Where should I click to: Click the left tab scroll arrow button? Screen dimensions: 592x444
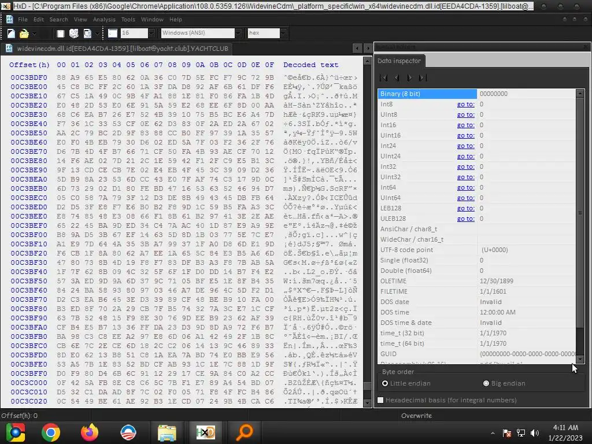357,49
